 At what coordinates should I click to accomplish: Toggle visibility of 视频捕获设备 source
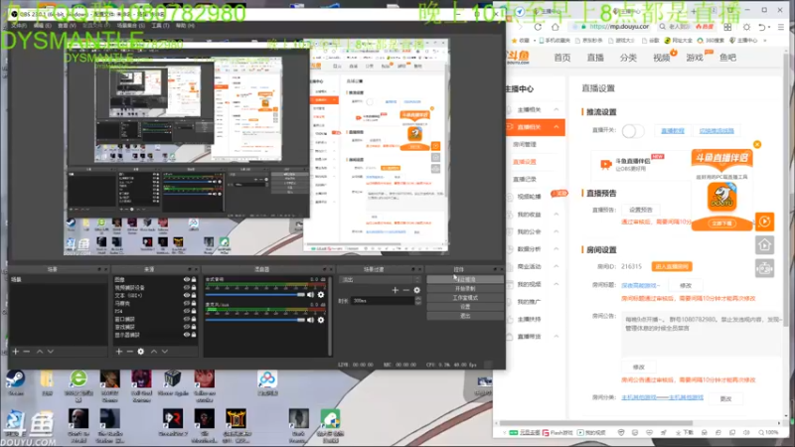point(186,287)
